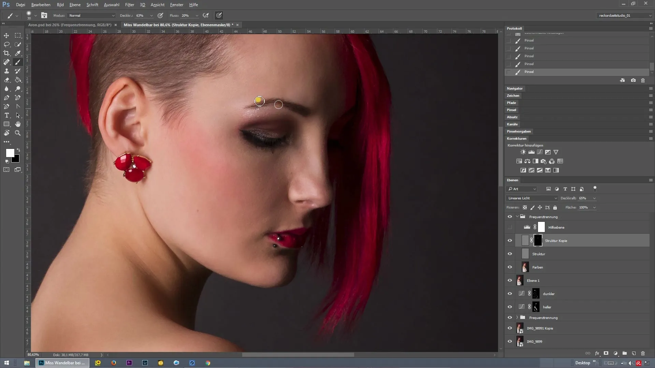Add a Curves adjustment layer
655x368 pixels.
(x=540, y=152)
